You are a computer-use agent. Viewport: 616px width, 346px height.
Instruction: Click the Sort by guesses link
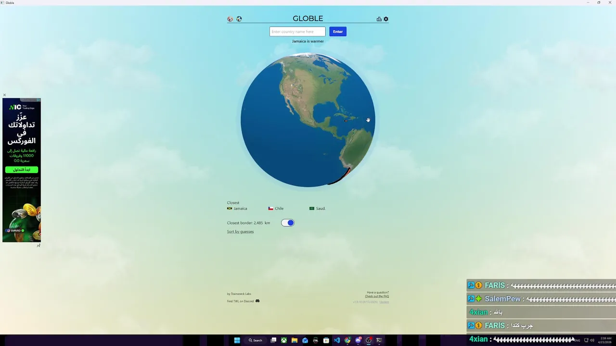pyautogui.click(x=240, y=232)
